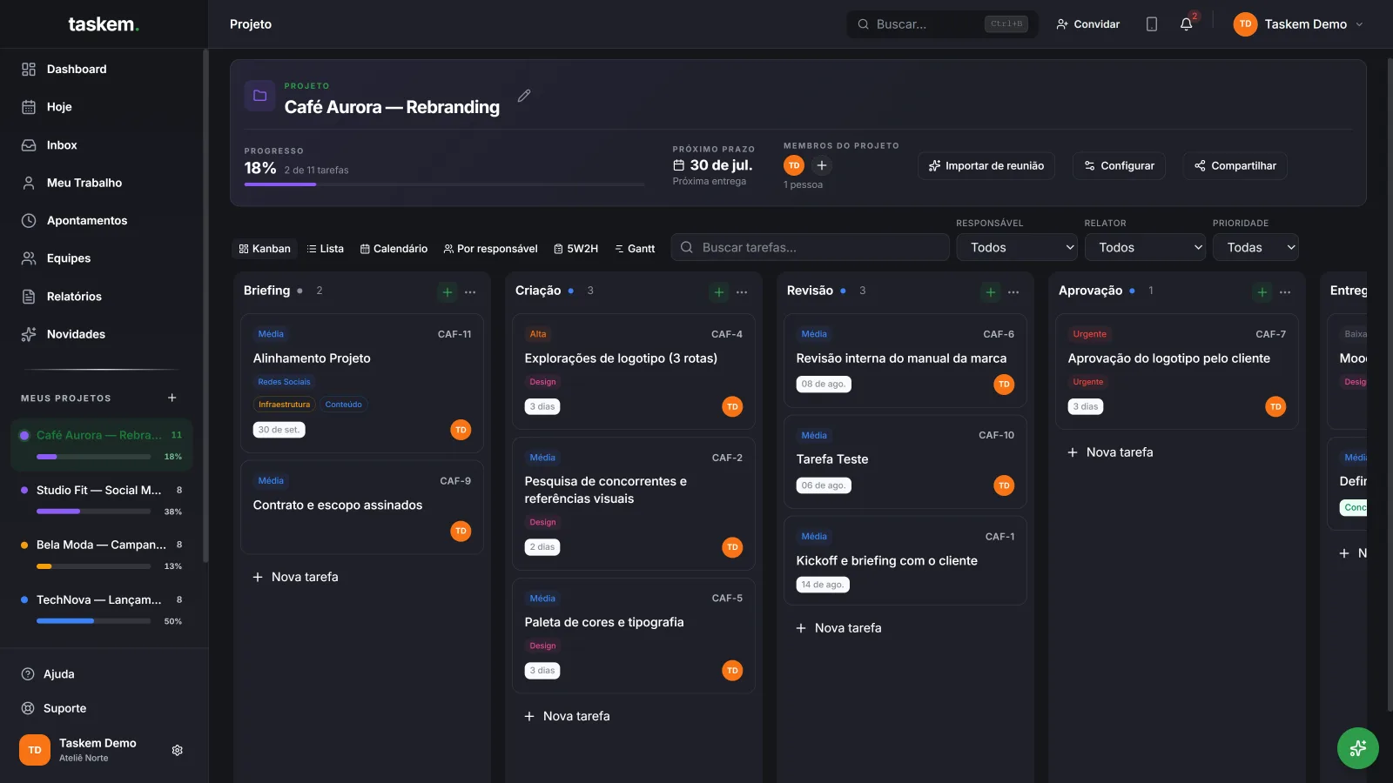Screen dimensions: 1393x783
Task: Click the Convidar button
Action: [x=1088, y=24]
